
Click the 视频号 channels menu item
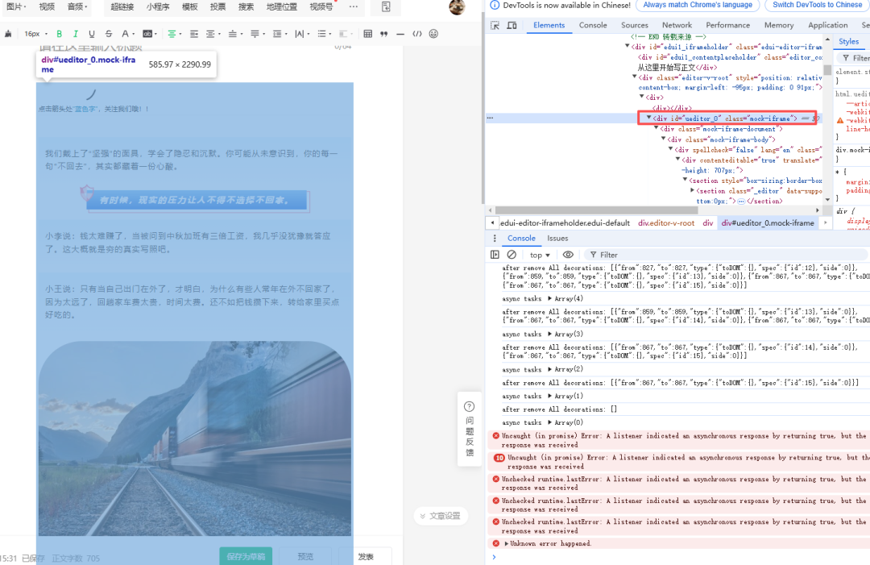pyautogui.click(x=321, y=6)
